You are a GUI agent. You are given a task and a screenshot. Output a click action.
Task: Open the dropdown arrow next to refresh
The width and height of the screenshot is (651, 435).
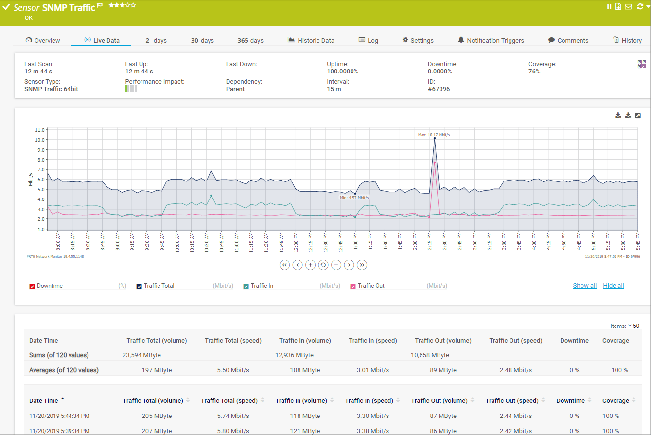tap(647, 6)
